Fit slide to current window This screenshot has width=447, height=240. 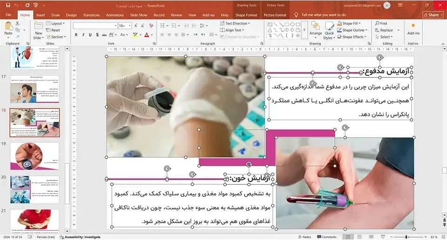pos(443,237)
